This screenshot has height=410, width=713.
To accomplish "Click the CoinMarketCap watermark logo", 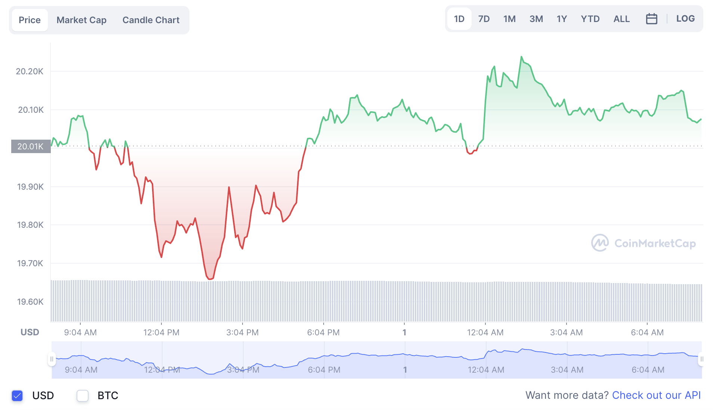I will pyautogui.click(x=643, y=243).
